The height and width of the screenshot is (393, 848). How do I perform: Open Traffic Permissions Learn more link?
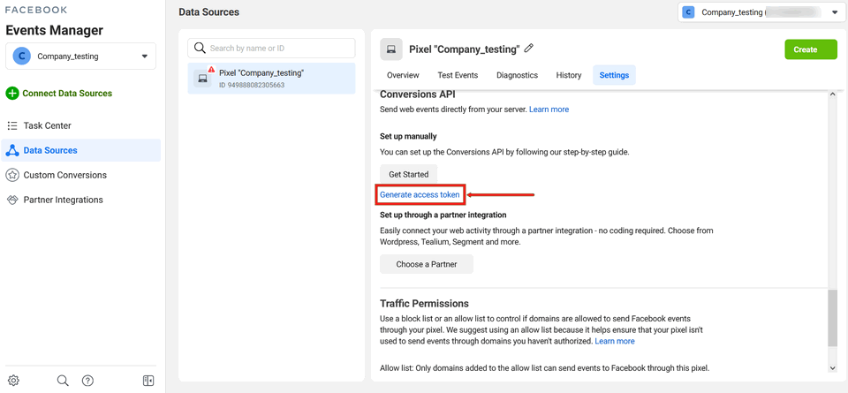615,341
